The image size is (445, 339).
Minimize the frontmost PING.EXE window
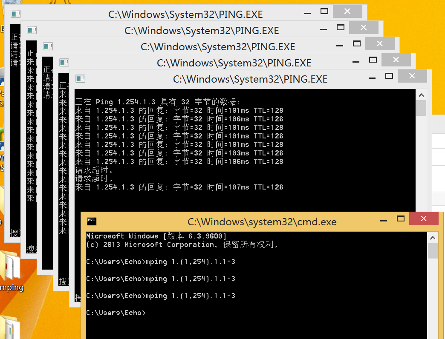click(372, 78)
